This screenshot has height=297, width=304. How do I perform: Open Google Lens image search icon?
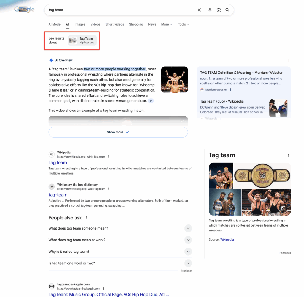click(x=219, y=10)
